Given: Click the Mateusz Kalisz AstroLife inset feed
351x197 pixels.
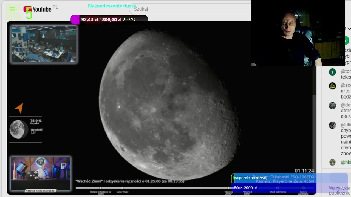Looking at the screenshot, I should [x=41, y=174].
